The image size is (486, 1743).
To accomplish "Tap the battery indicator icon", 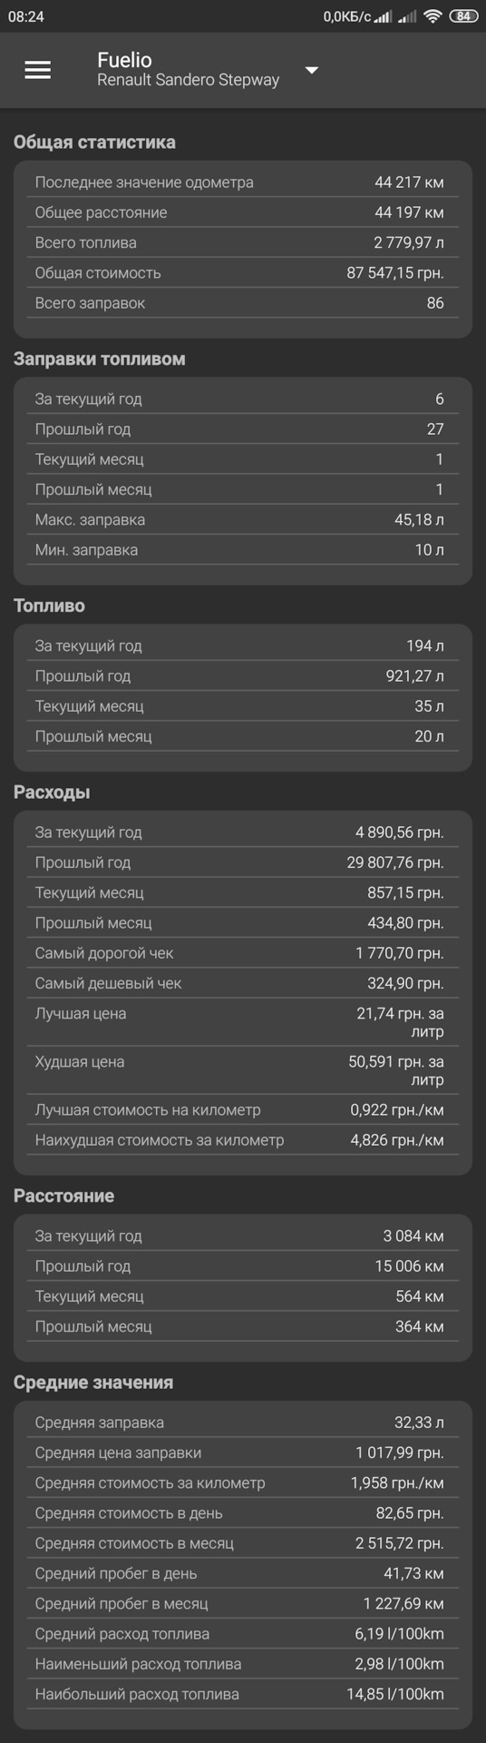I will click(463, 16).
